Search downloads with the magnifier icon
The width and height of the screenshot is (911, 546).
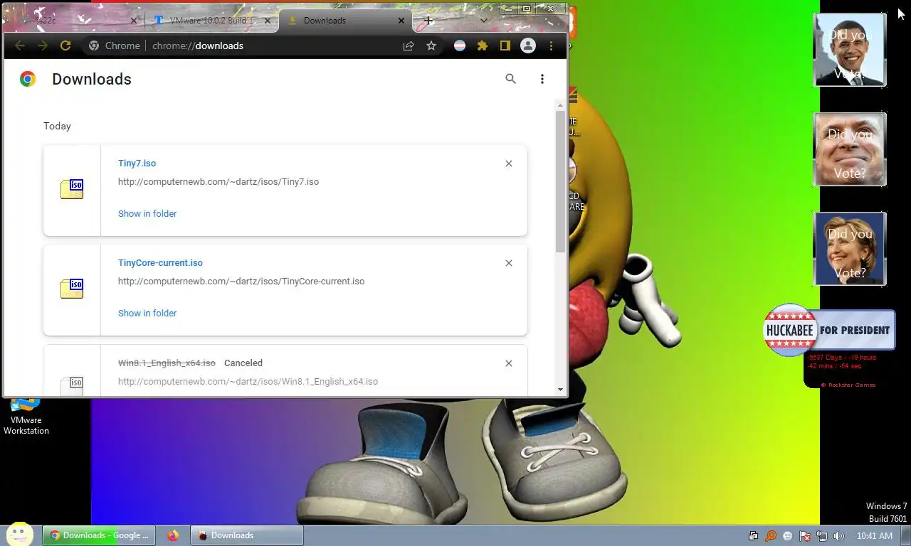[x=510, y=79]
